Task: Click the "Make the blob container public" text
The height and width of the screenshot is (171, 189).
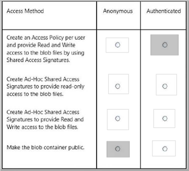Action: tap(45, 147)
